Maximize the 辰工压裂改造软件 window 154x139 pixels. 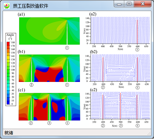click(129, 4)
